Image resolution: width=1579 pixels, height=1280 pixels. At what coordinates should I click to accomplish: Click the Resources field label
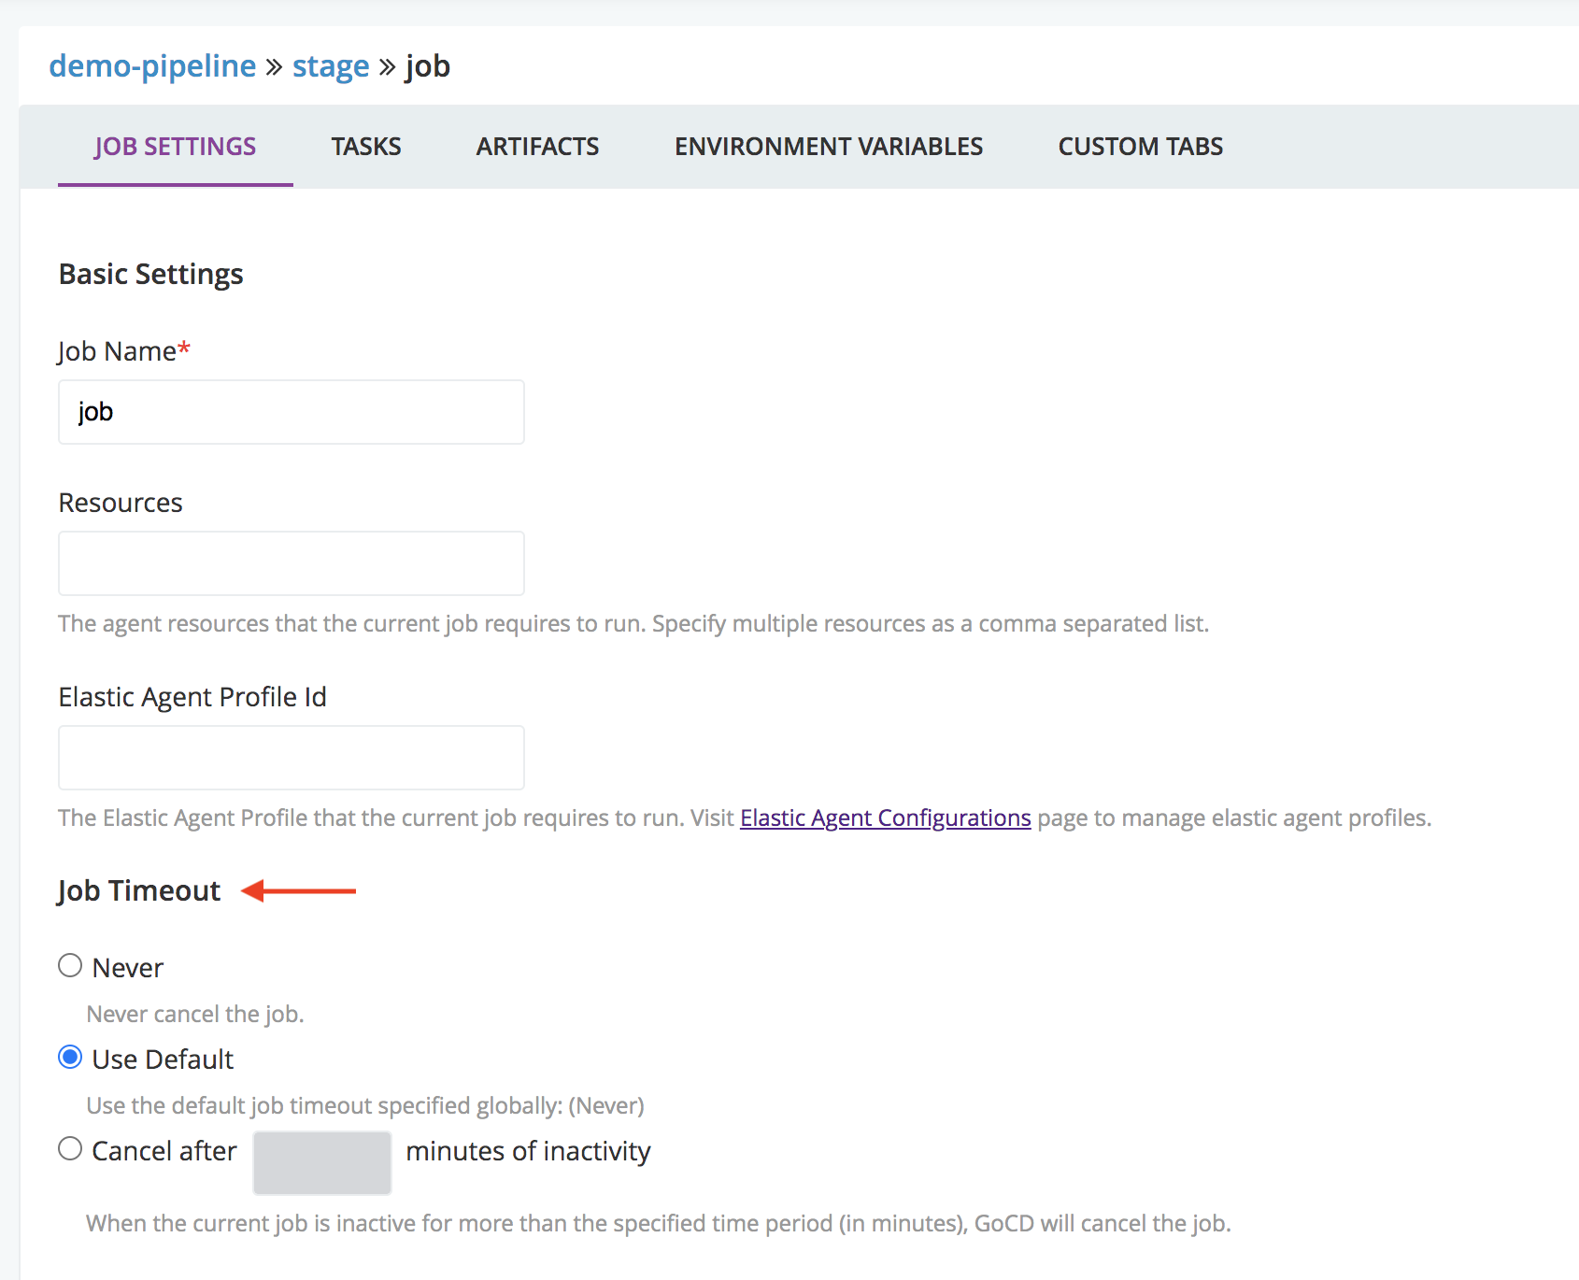coord(121,503)
